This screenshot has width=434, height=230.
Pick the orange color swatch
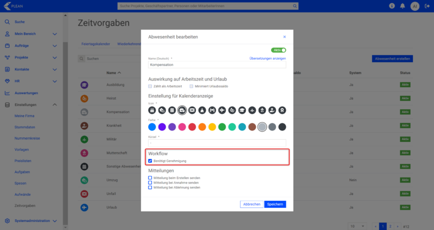pyautogui.click(x=202, y=127)
